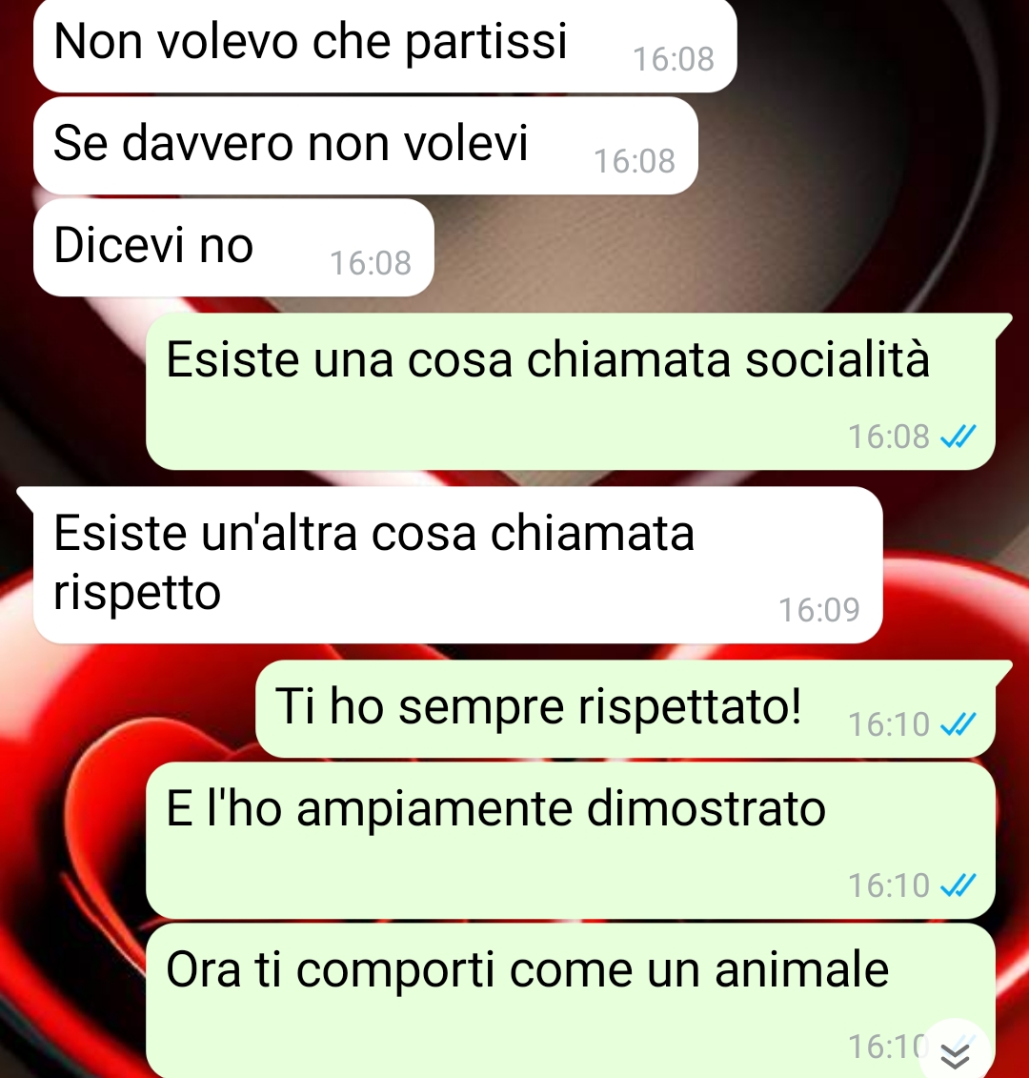This screenshot has width=1029, height=1078.
Task: Tap blue ticks on 'E l'ho ampiamente dimostrato'
Action: click(958, 885)
